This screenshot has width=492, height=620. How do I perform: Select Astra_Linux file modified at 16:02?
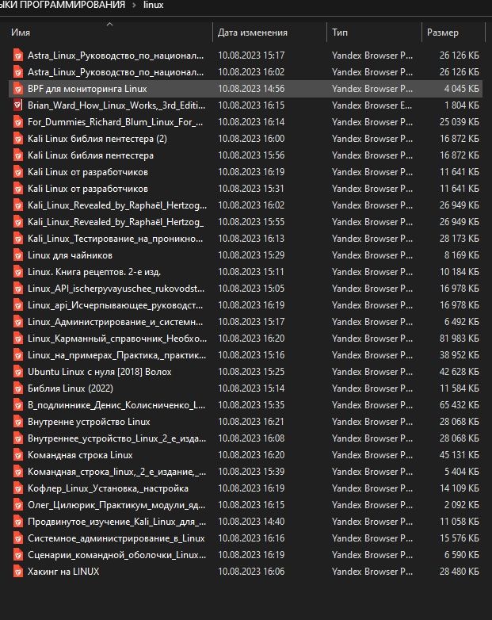click(116, 72)
